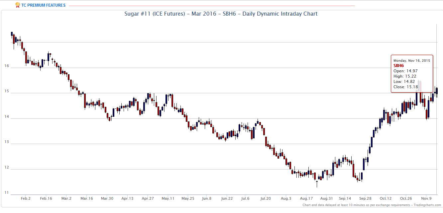Screen dimensions: 443x213
Task: Click the 11 price axis label
Action: (7, 193)
